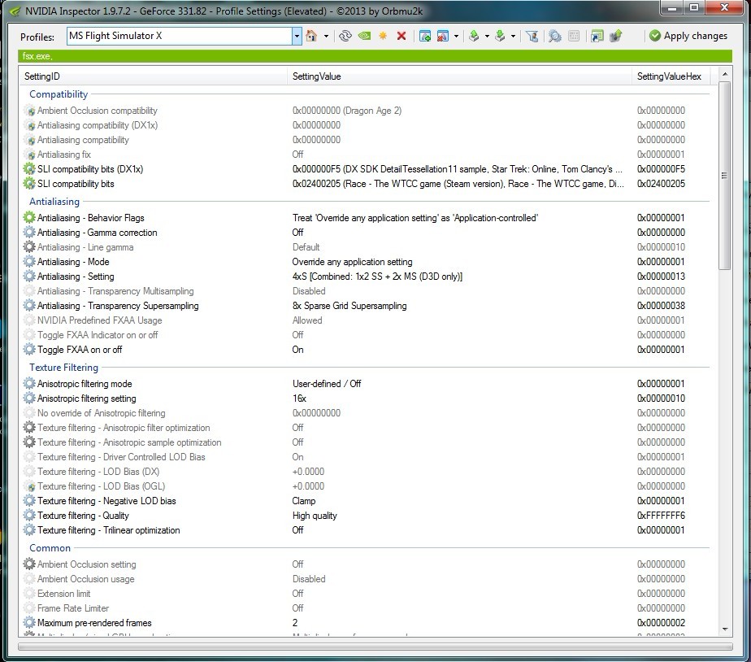This screenshot has height=662, width=751.
Task: Open the dropdown arrow next to home icon
Action: (x=326, y=36)
